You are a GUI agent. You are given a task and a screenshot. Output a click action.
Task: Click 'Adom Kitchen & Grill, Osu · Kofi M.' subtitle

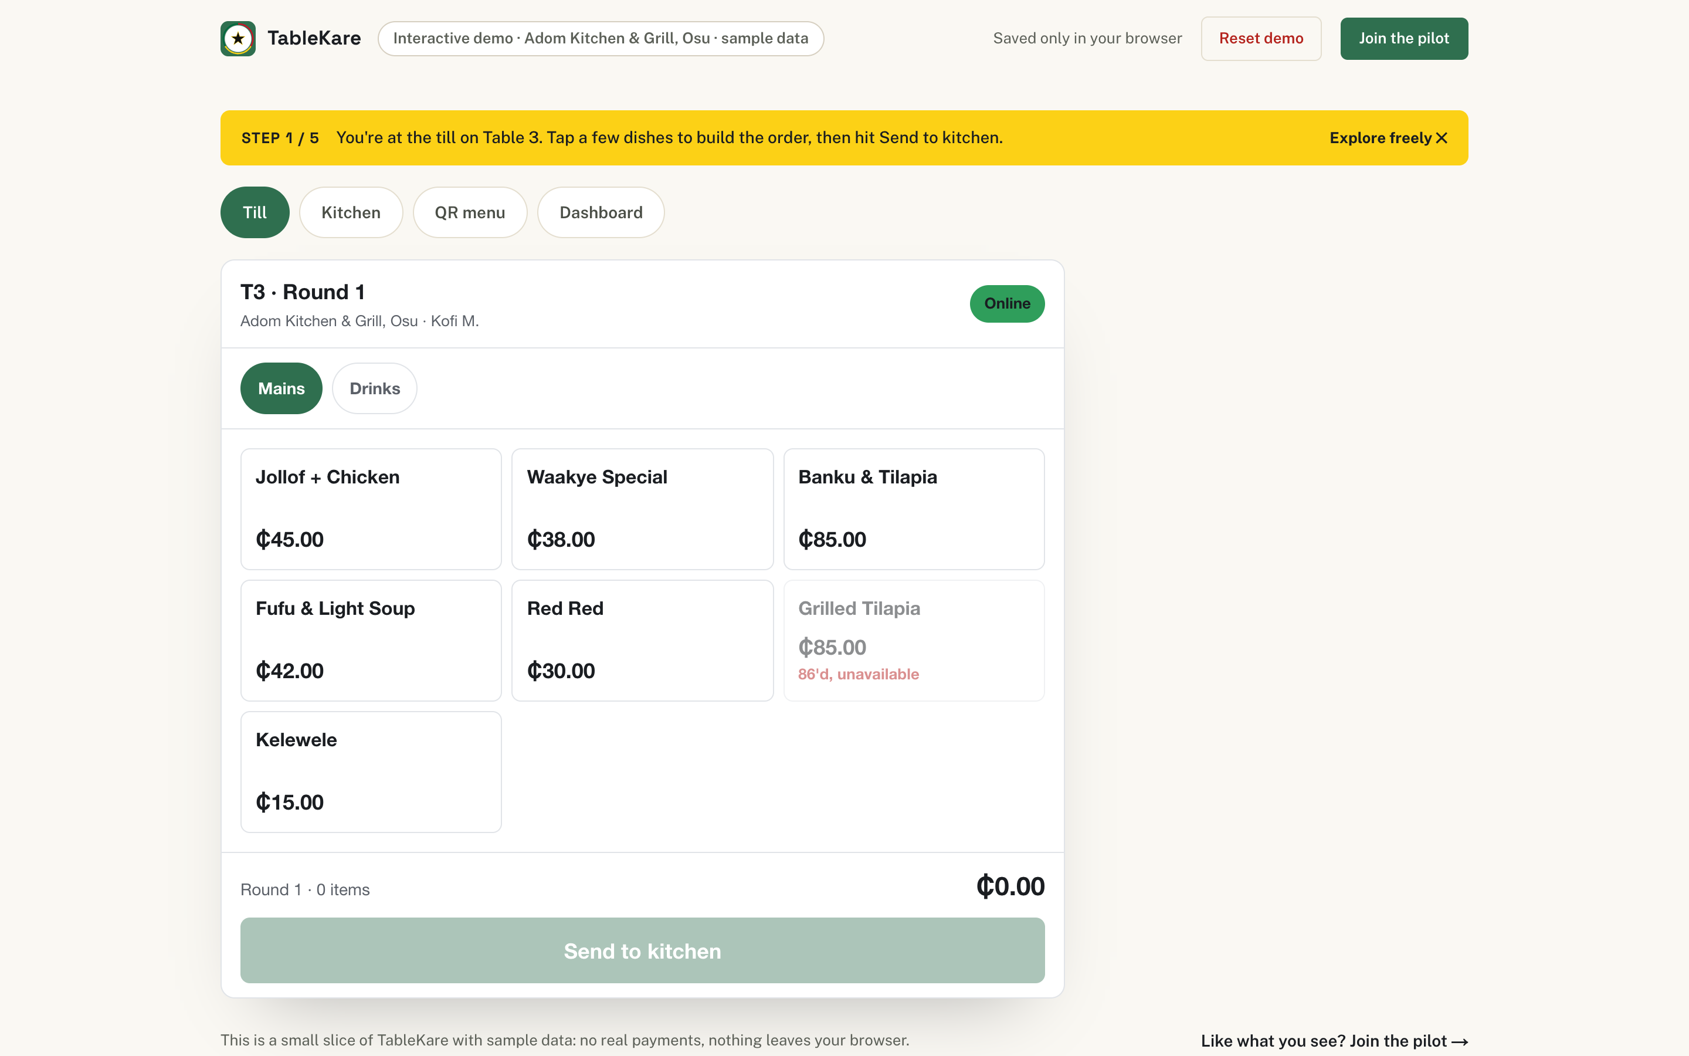[359, 321]
